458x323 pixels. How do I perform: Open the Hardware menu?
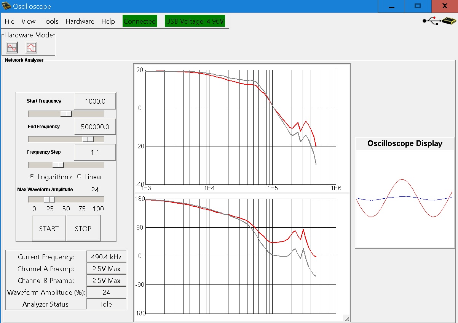click(80, 21)
